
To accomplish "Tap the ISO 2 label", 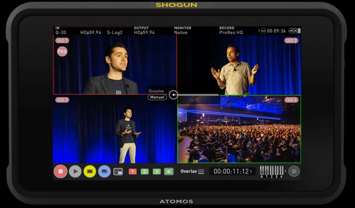I will pos(291,41).
